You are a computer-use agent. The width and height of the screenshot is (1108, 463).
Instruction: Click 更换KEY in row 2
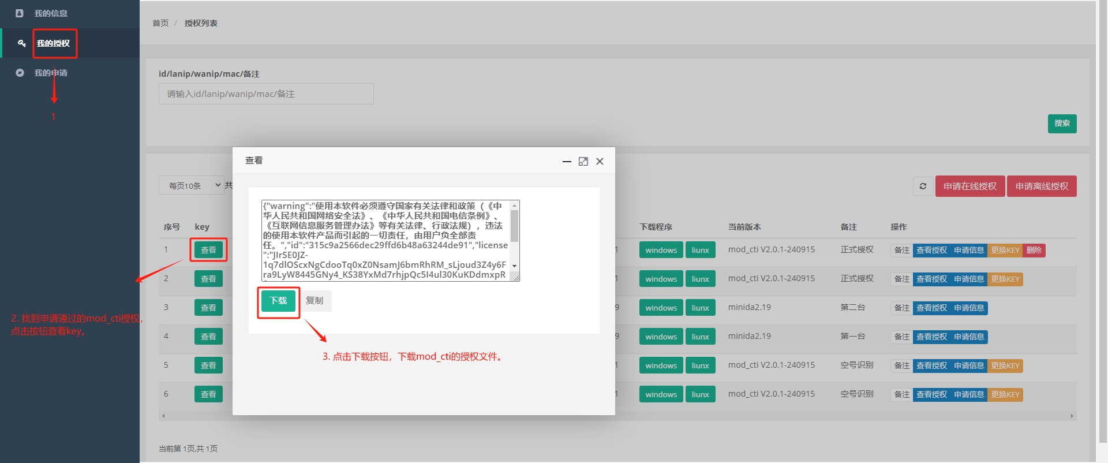click(x=1005, y=279)
